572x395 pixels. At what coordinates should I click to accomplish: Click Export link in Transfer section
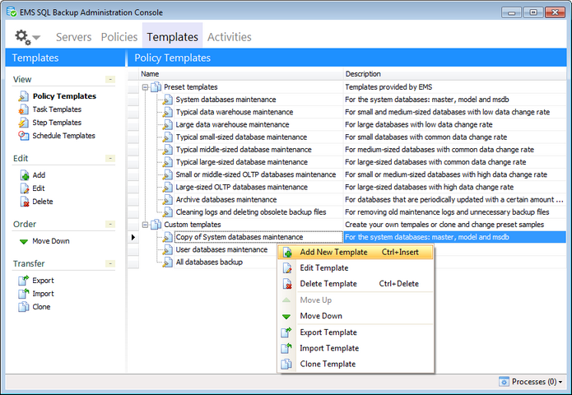[43, 281]
